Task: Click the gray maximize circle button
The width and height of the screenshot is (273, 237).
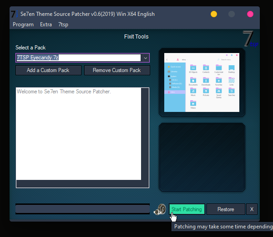Action: (232, 14)
